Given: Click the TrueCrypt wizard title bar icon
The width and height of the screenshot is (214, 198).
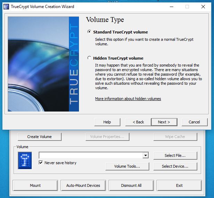Looking at the screenshot, I should [x=6, y=7].
